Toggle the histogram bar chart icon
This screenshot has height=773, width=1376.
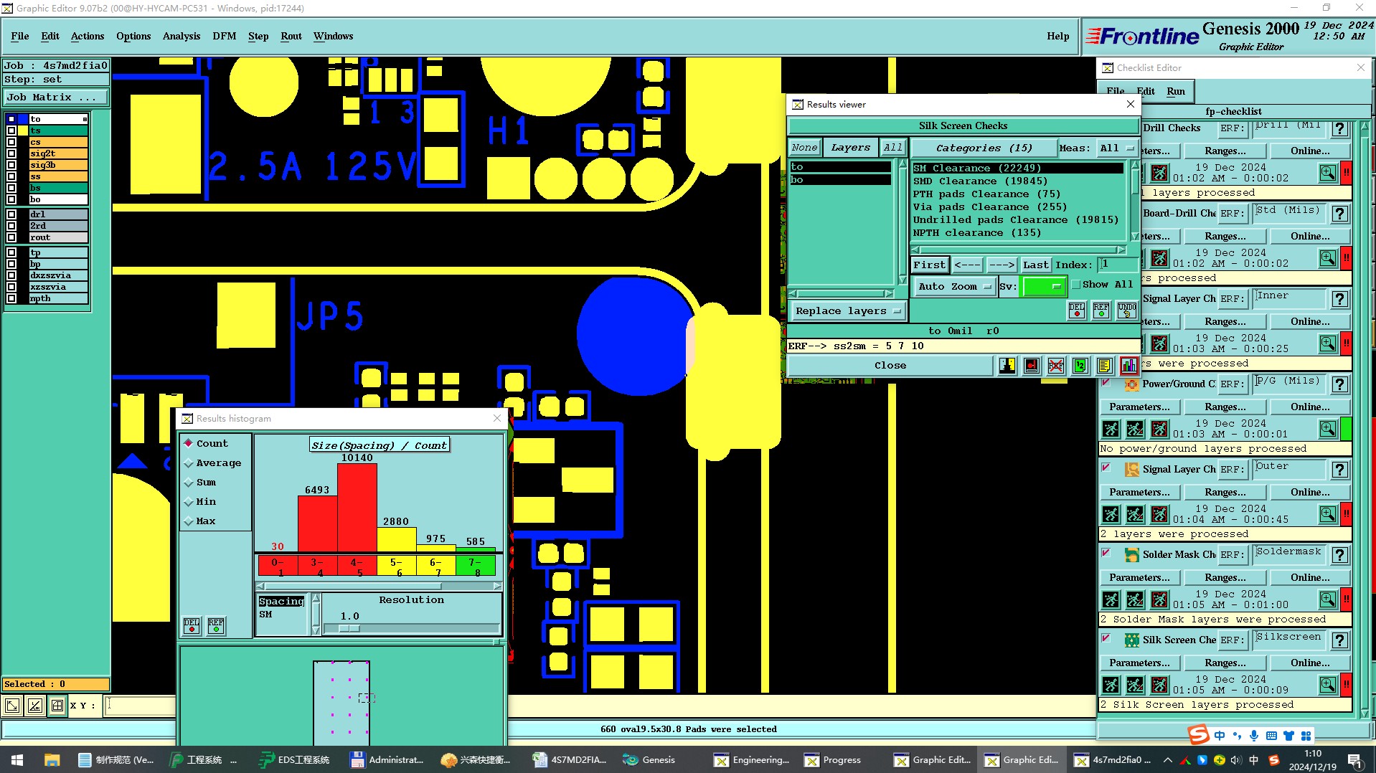click(x=1129, y=366)
